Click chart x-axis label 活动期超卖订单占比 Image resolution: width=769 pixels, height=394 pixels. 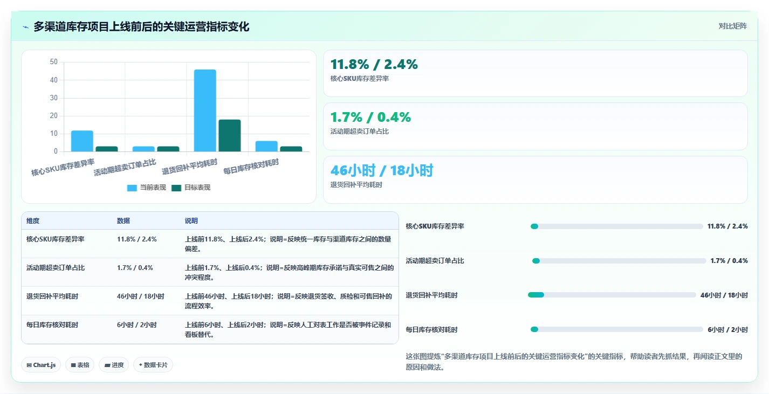[125, 167]
